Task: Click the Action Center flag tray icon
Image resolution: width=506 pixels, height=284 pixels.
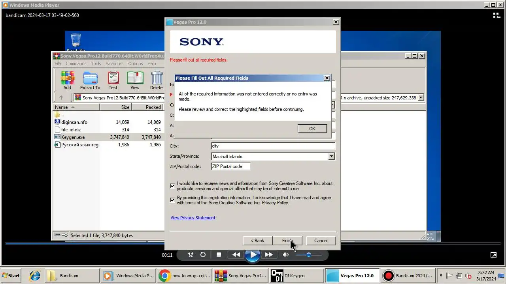Action: [450, 276]
